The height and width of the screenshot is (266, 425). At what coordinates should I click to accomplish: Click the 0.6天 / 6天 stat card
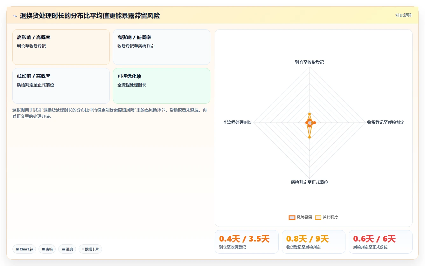[x=380, y=242]
